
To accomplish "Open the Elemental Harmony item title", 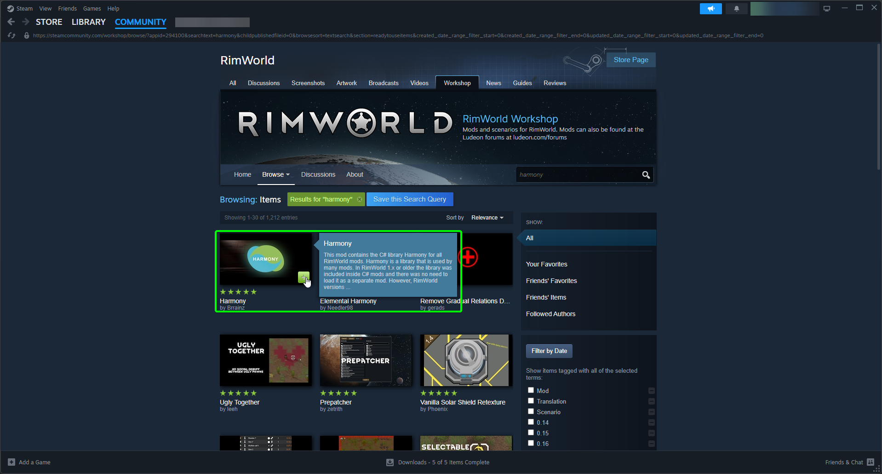I will 348,301.
